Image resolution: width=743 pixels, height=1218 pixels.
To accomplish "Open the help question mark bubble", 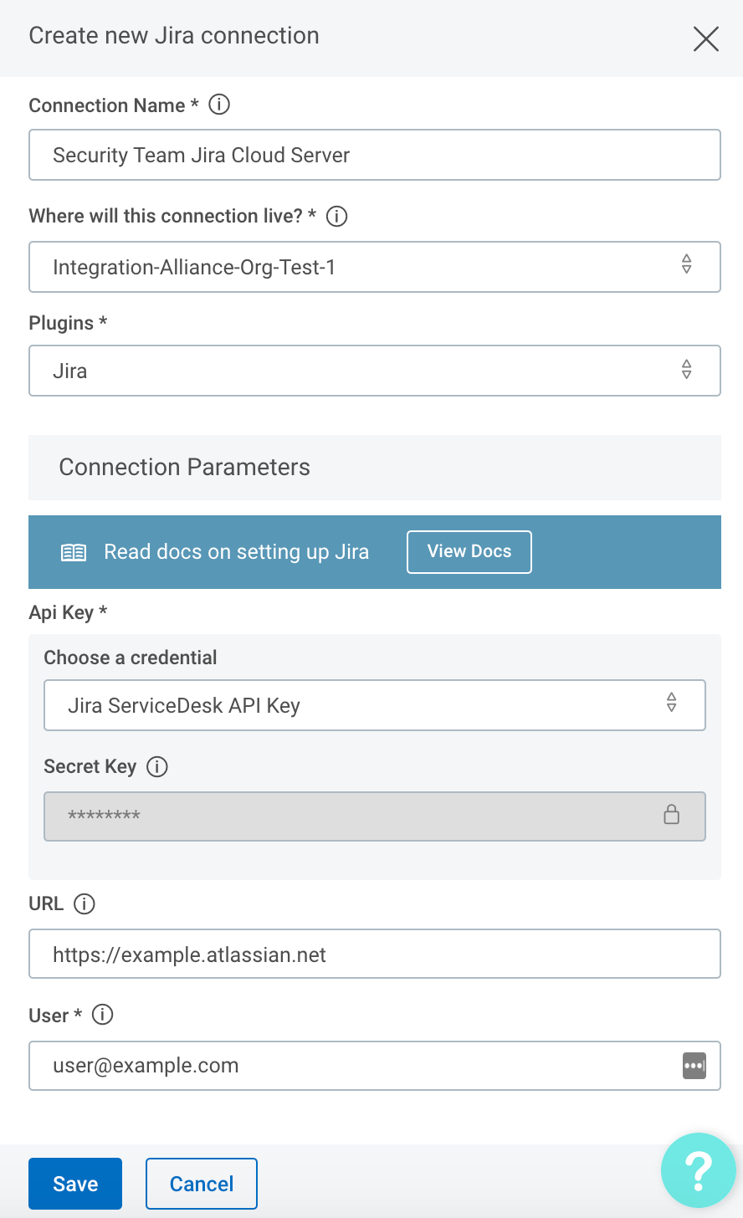I will [698, 1169].
